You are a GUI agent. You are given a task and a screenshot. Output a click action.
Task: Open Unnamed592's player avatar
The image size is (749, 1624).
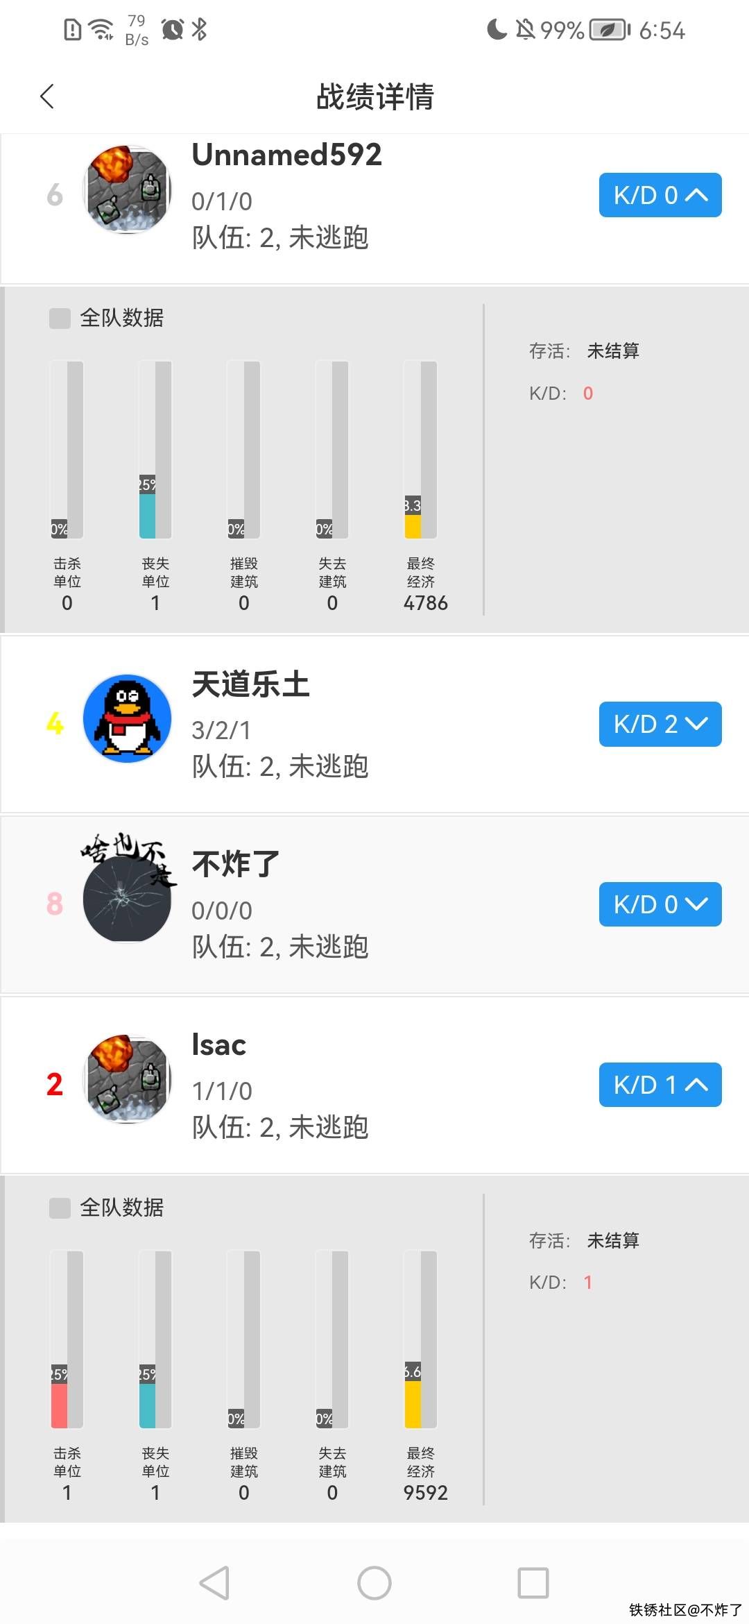[x=127, y=190]
